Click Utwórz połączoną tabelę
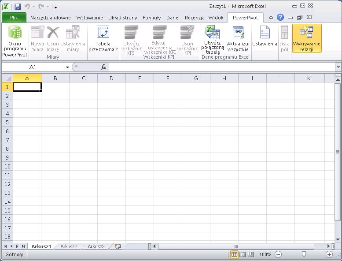The width and height of the screenshot is (342, 261). coord(213,39)
